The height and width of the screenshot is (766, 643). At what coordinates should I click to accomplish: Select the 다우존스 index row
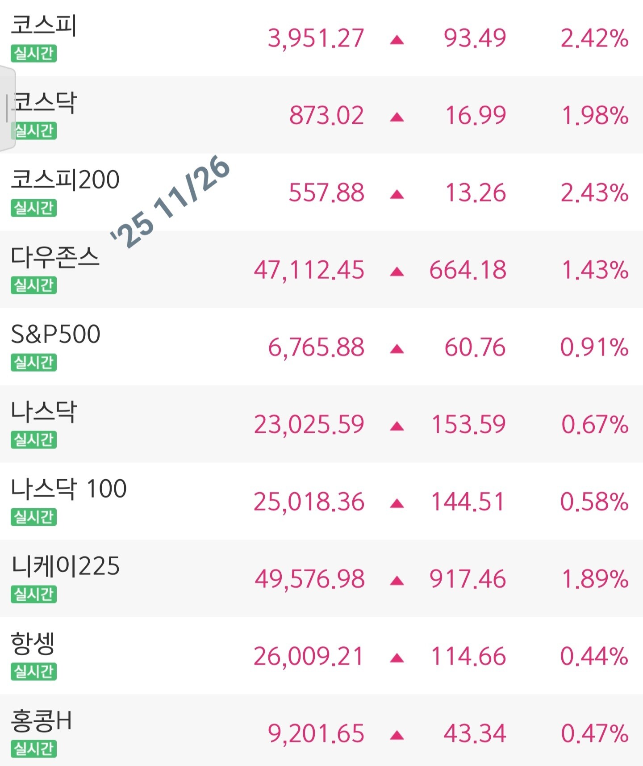click(x=321, y=269)
